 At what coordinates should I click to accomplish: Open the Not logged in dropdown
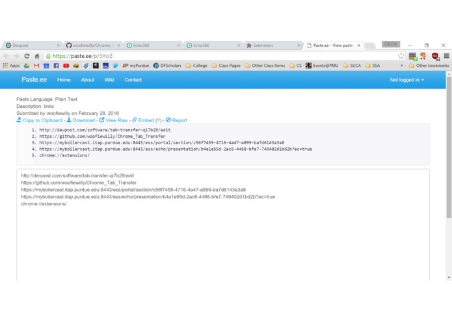[x=406, y=80]
